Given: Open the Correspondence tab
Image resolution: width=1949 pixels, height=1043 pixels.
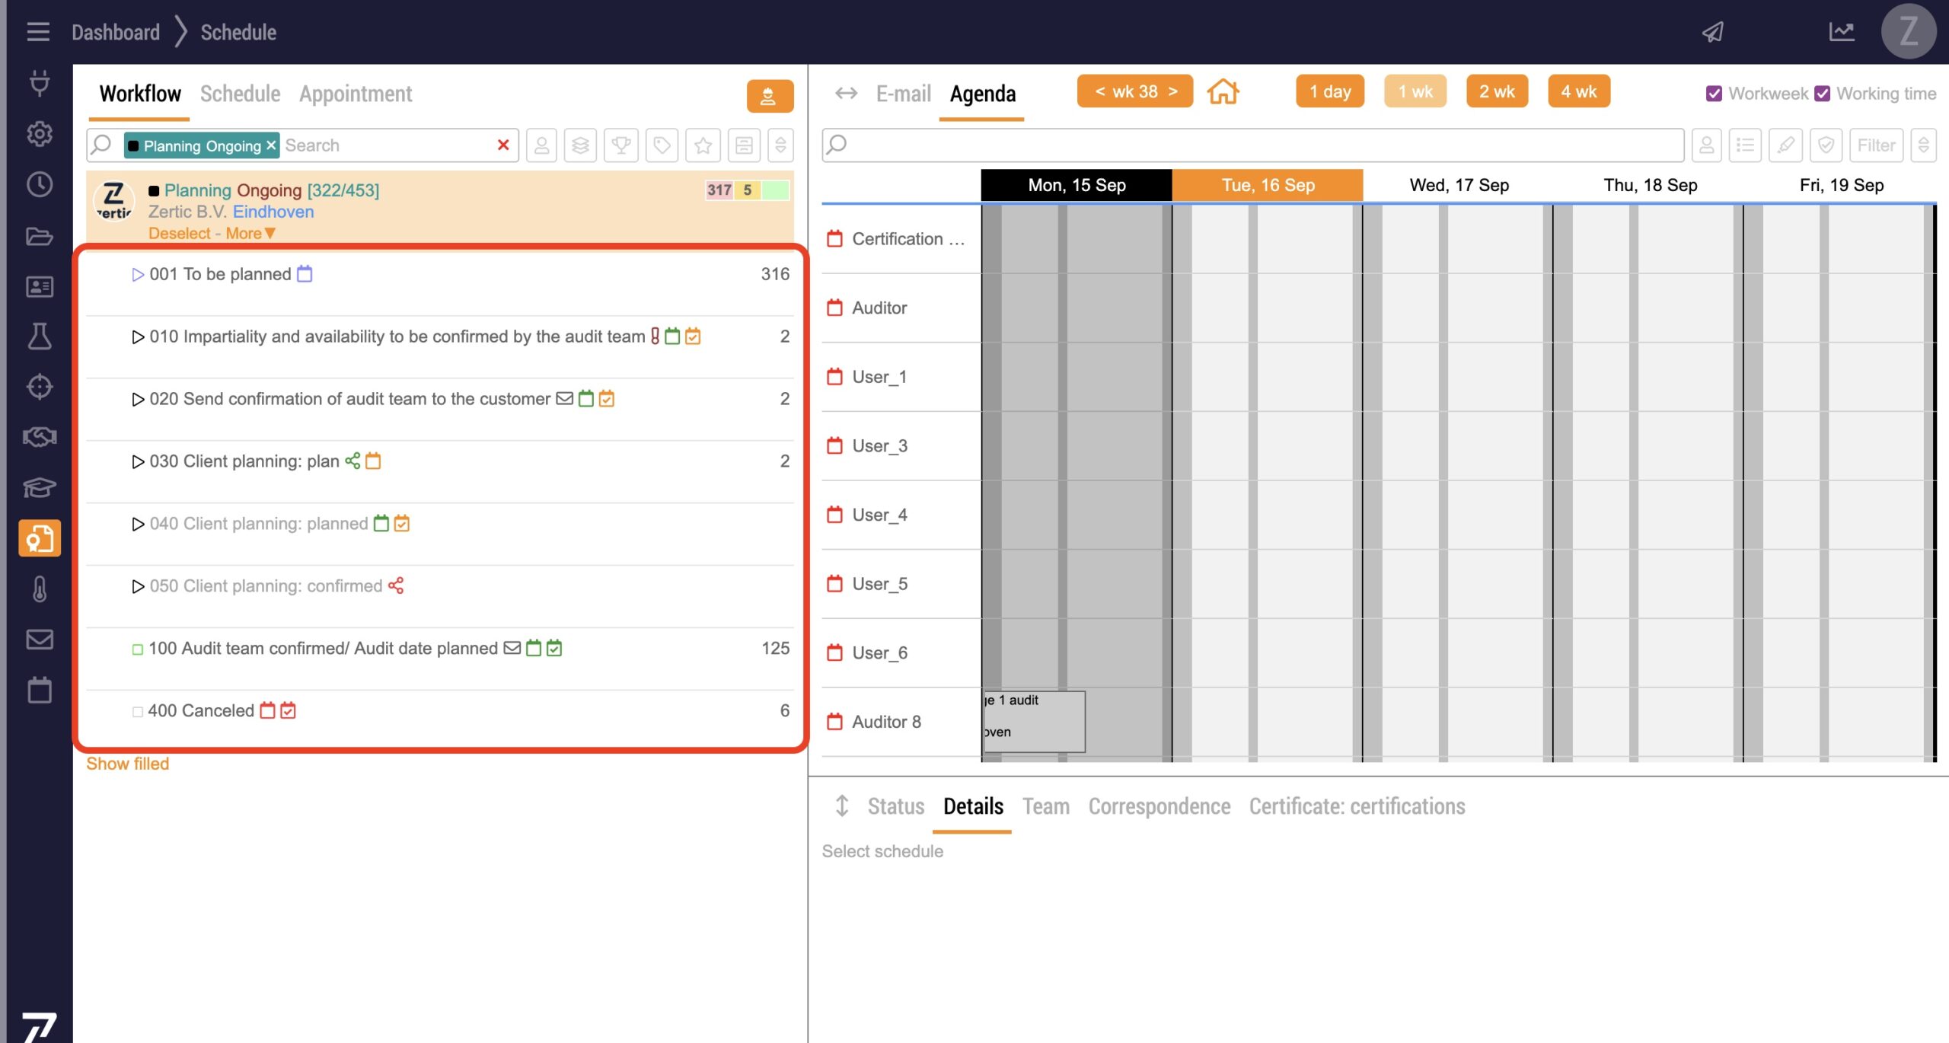Looking at the screenshot, I should tap(1159, 806).
